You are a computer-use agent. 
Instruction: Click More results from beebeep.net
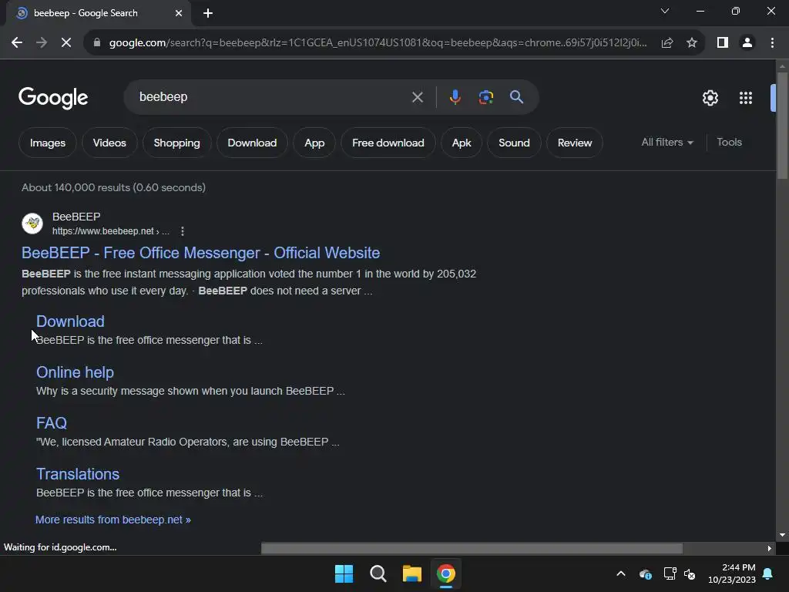pos(112,520)
